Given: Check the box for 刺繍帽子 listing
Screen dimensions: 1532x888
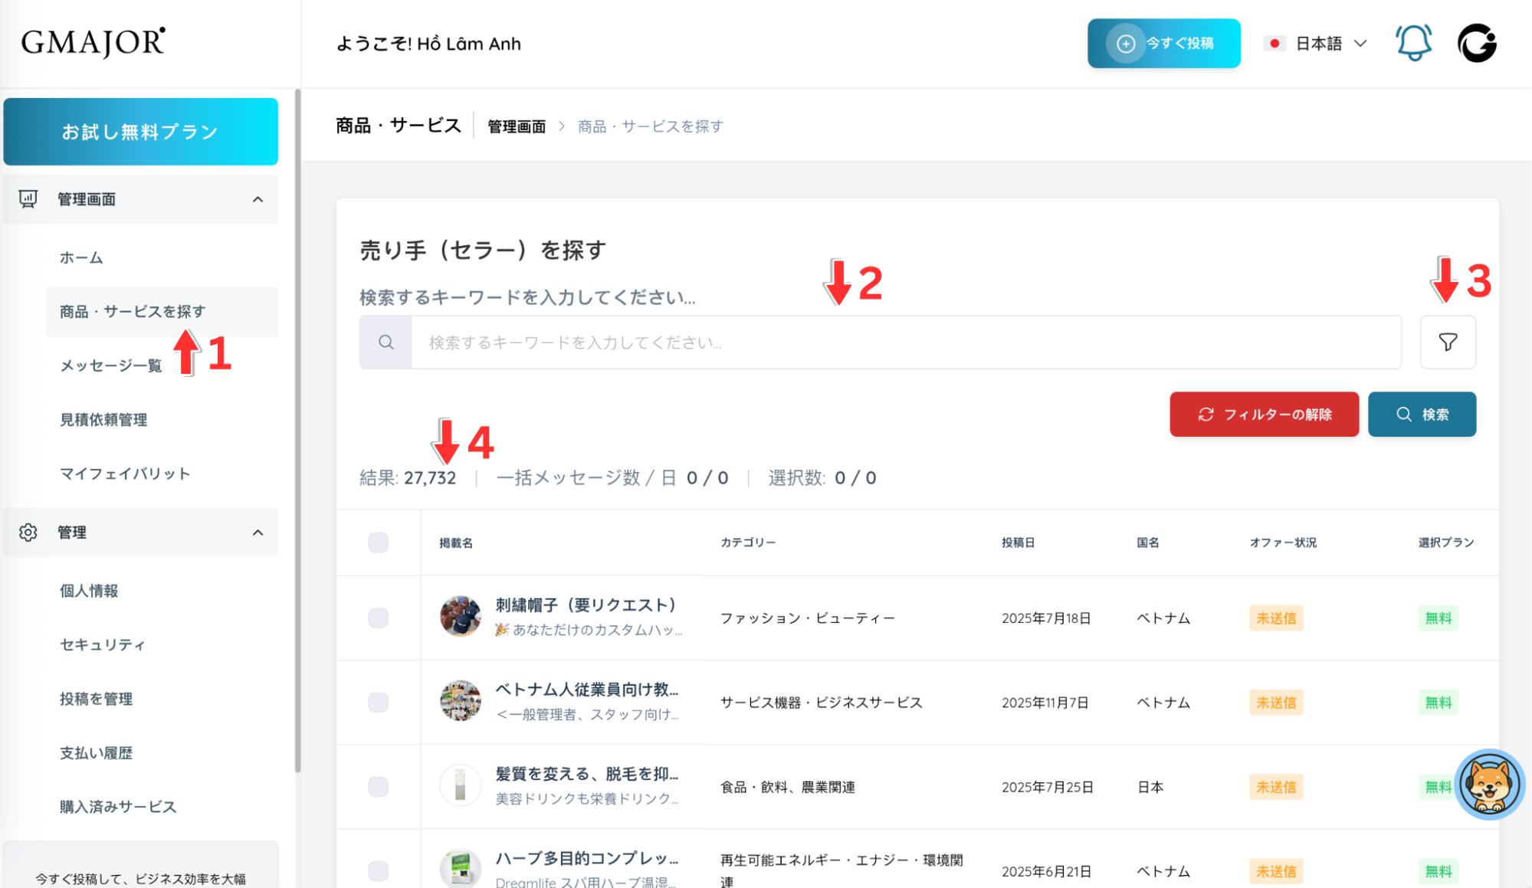Looking at the screenshot, I should (x=378, y=618).
